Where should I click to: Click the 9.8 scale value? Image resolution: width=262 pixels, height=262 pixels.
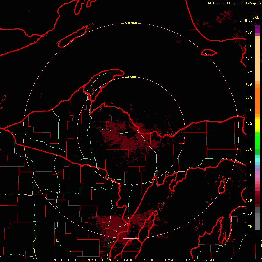click(249, 33)
